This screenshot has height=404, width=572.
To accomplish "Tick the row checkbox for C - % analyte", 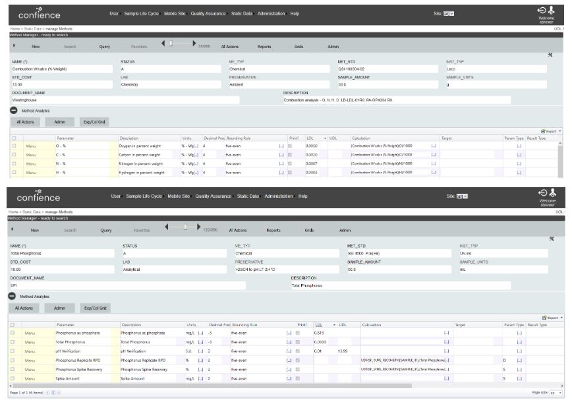I will tap(14, 154).
